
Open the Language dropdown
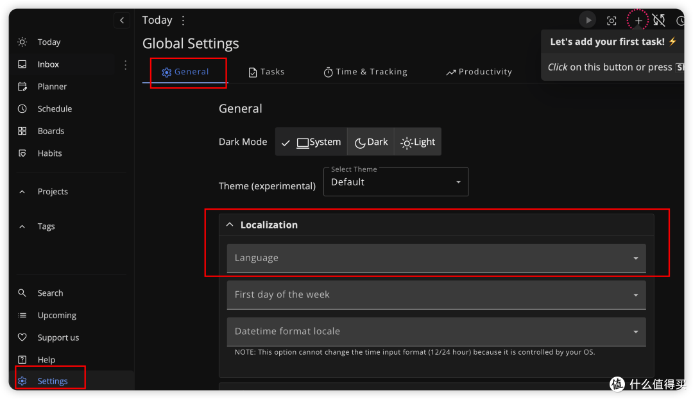(436, 258)
